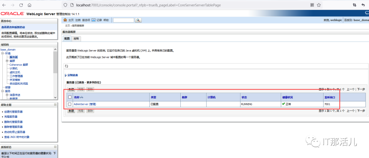Collapse the 环境 tree node
This screenshot has height=158, width=369.
point(2,53)
